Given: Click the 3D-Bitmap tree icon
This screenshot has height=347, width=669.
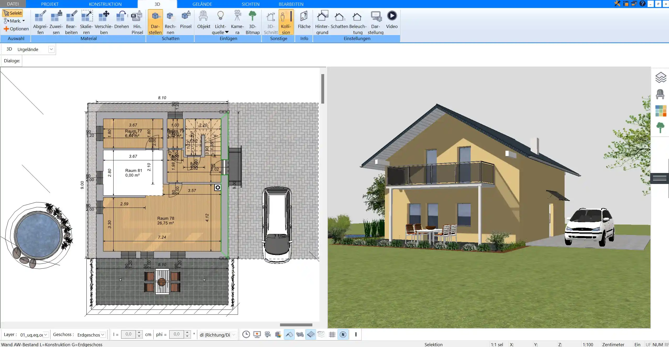Looking at the screenshot, I should [252, 22].
